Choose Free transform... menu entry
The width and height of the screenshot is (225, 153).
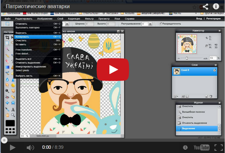(x=38, y=50)
